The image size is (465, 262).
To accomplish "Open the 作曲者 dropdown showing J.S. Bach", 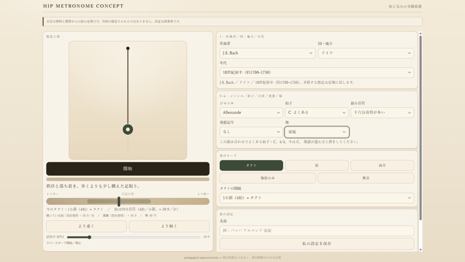I will [x=267, y=53].
